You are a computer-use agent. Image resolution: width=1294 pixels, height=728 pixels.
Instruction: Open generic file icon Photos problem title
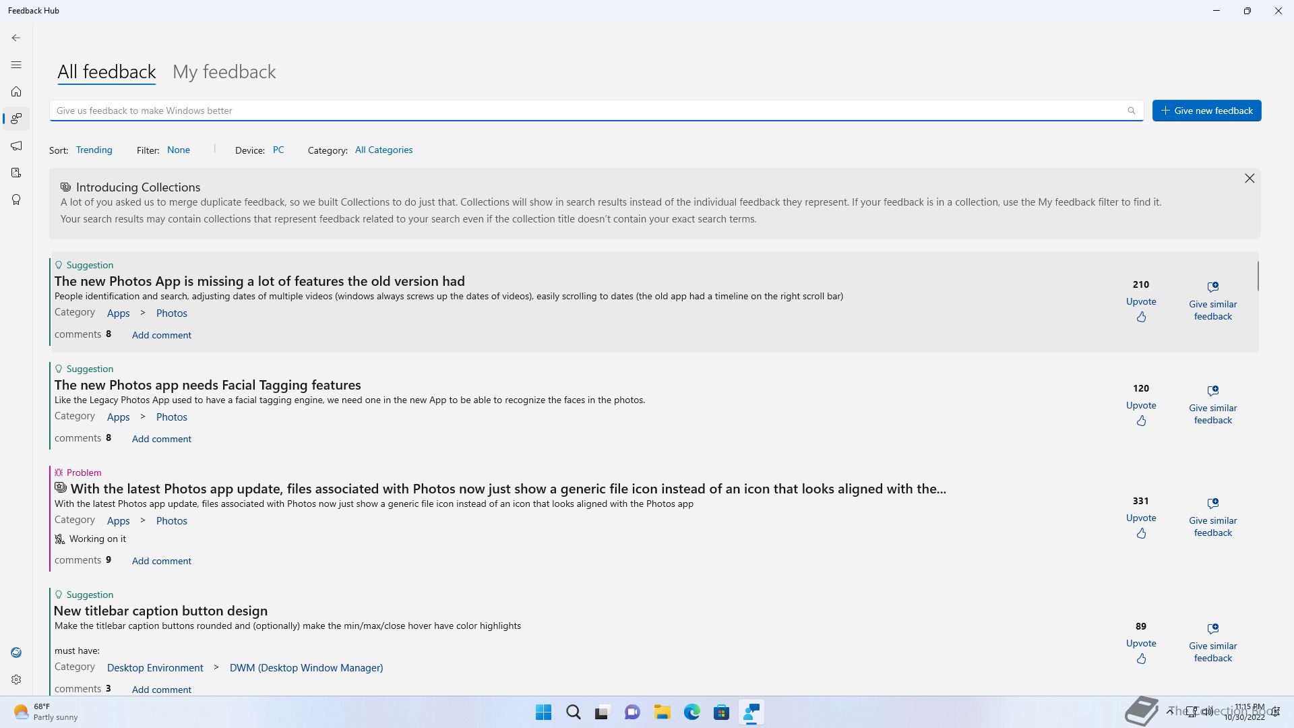pyautogui.click(x=508, y=489)
